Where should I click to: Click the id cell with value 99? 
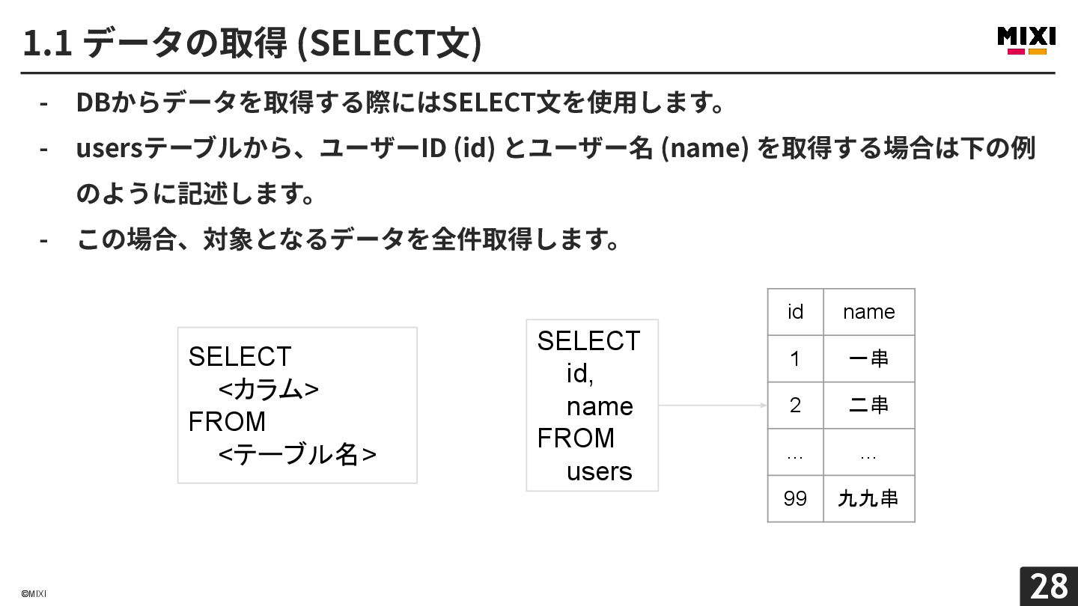(795, 498)
